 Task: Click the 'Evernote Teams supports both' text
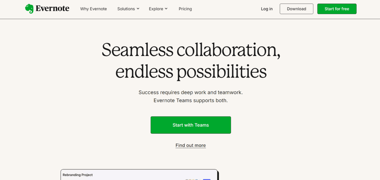click(x=191, y=101)
